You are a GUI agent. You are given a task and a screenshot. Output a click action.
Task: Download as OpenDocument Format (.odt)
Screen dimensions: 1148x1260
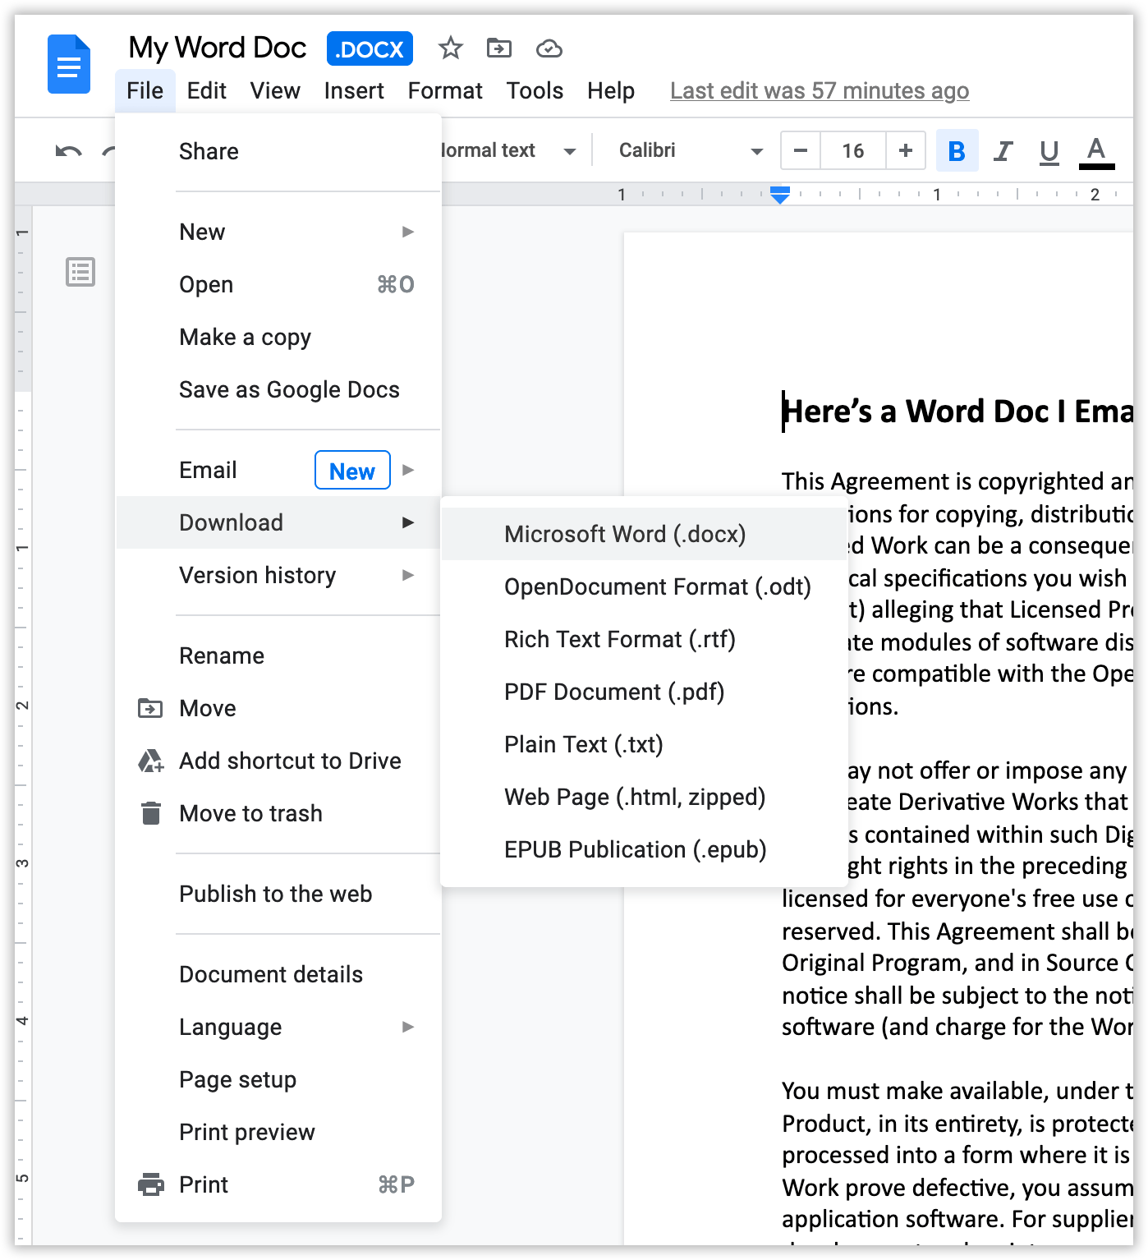645,586
